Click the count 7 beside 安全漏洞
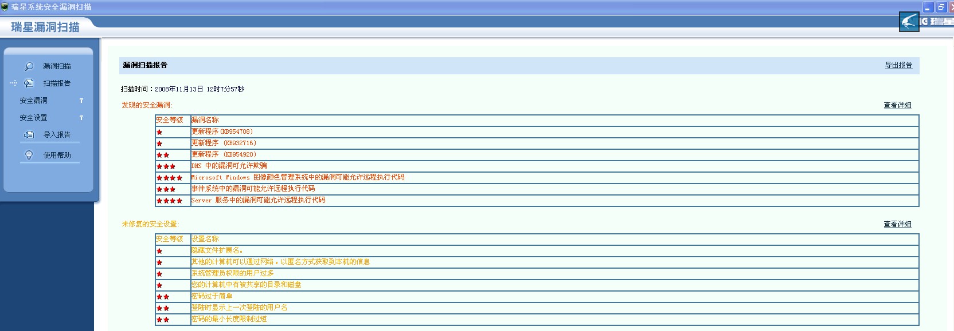The width and height of the screenshot is (954, 331). tap(81, 101)
